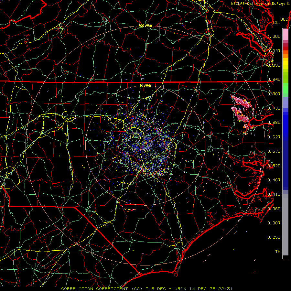The width and height of the screenshot is (291, 291).
Task: Click the TH label at scale bottom
Action: click(278, 252)
